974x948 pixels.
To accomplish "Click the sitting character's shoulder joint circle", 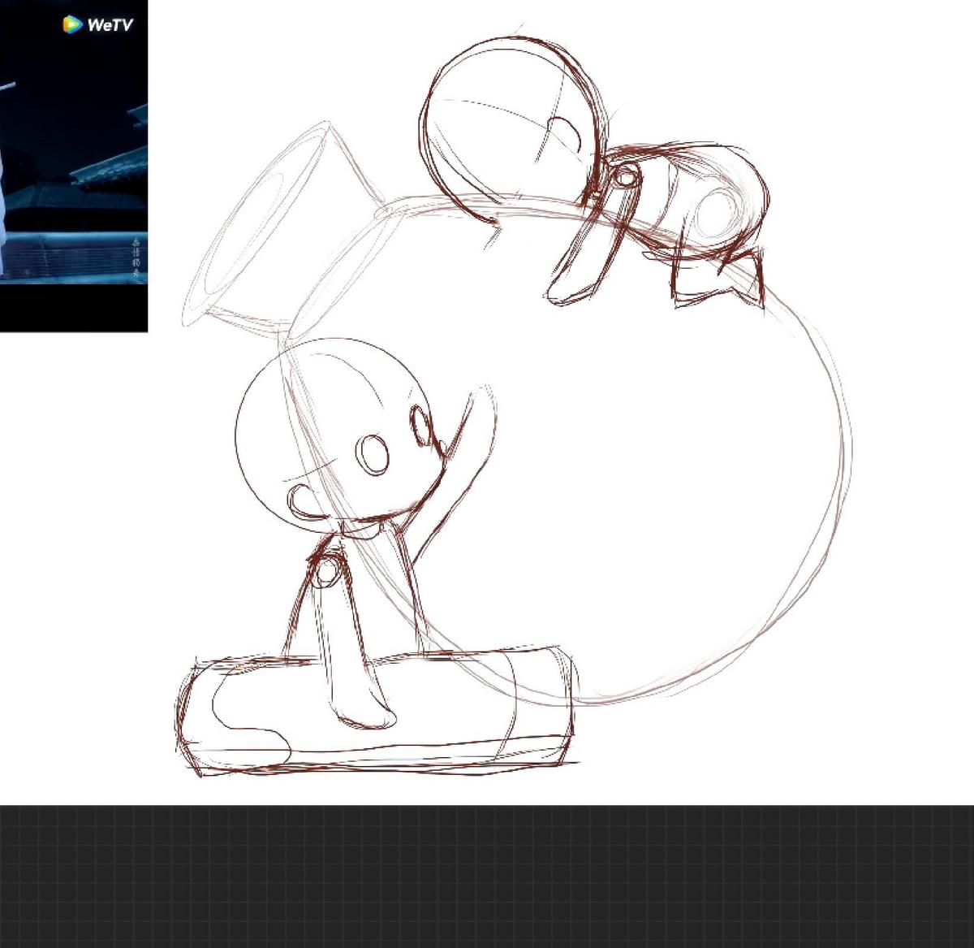I will pyautogui.click(x=326, y=572).
